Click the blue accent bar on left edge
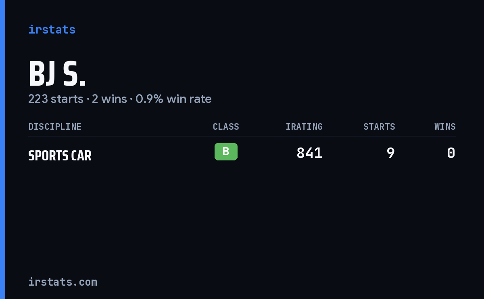This screenshot has width=484, height=299. pyautogui.click(x=2, y=149)
